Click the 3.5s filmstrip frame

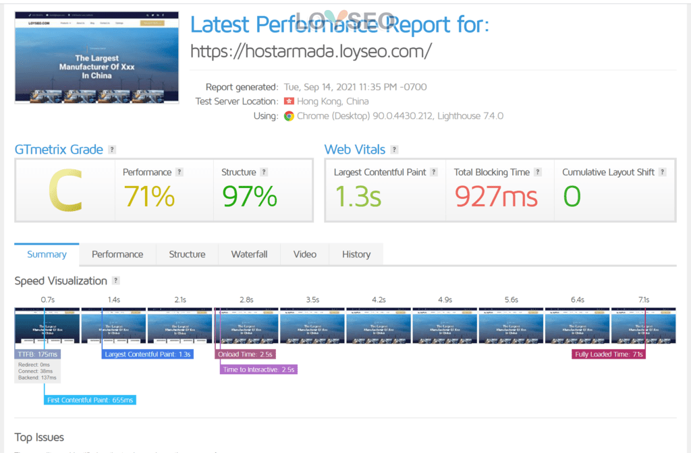[312, 326]
